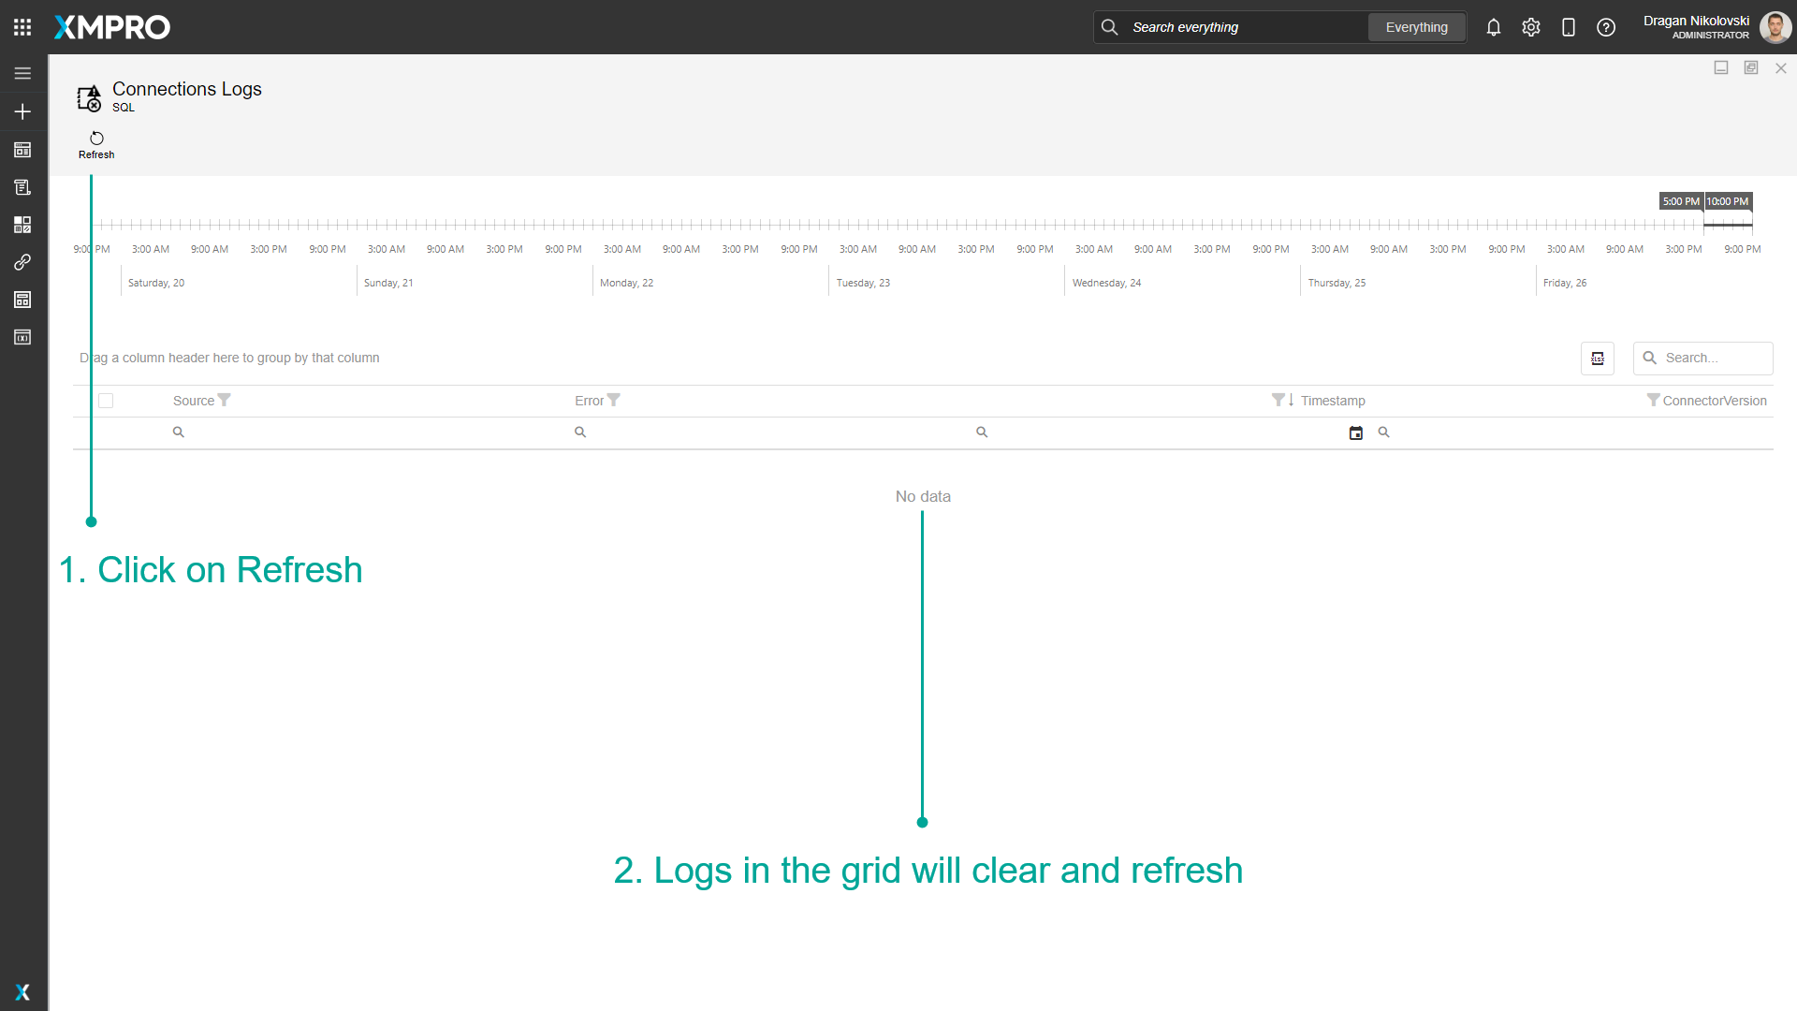Click inside the grid Search field
This screenshot has width=1797, height=1011.
pos(1713,359)
